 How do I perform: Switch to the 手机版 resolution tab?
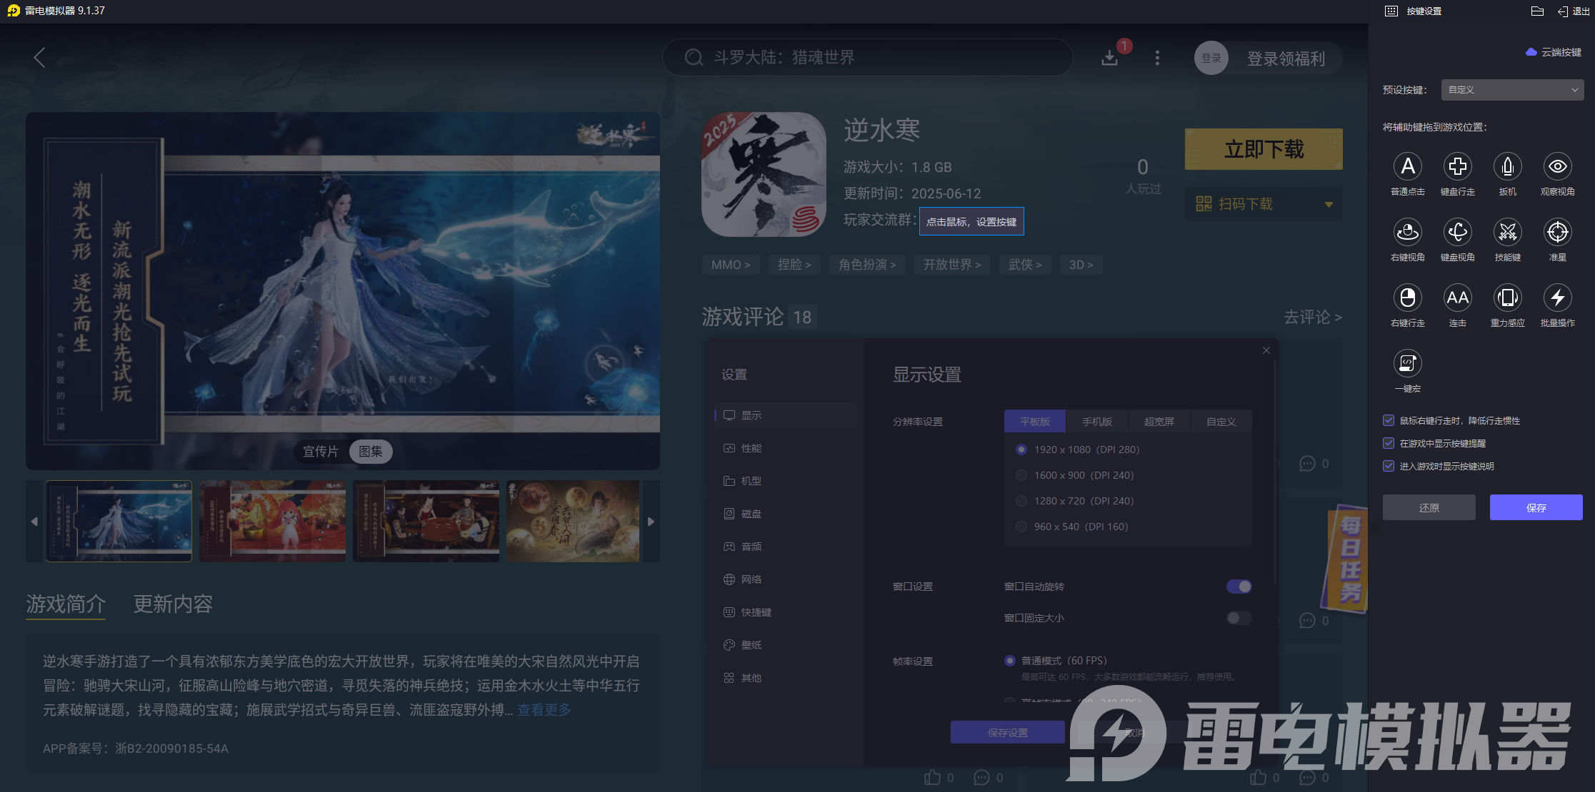click(x=1098, y=421)
